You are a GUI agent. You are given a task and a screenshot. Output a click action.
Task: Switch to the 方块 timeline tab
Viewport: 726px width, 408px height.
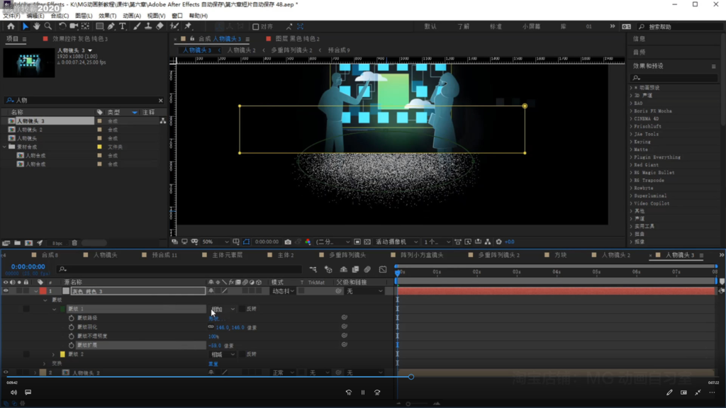[x=560, y=255]
